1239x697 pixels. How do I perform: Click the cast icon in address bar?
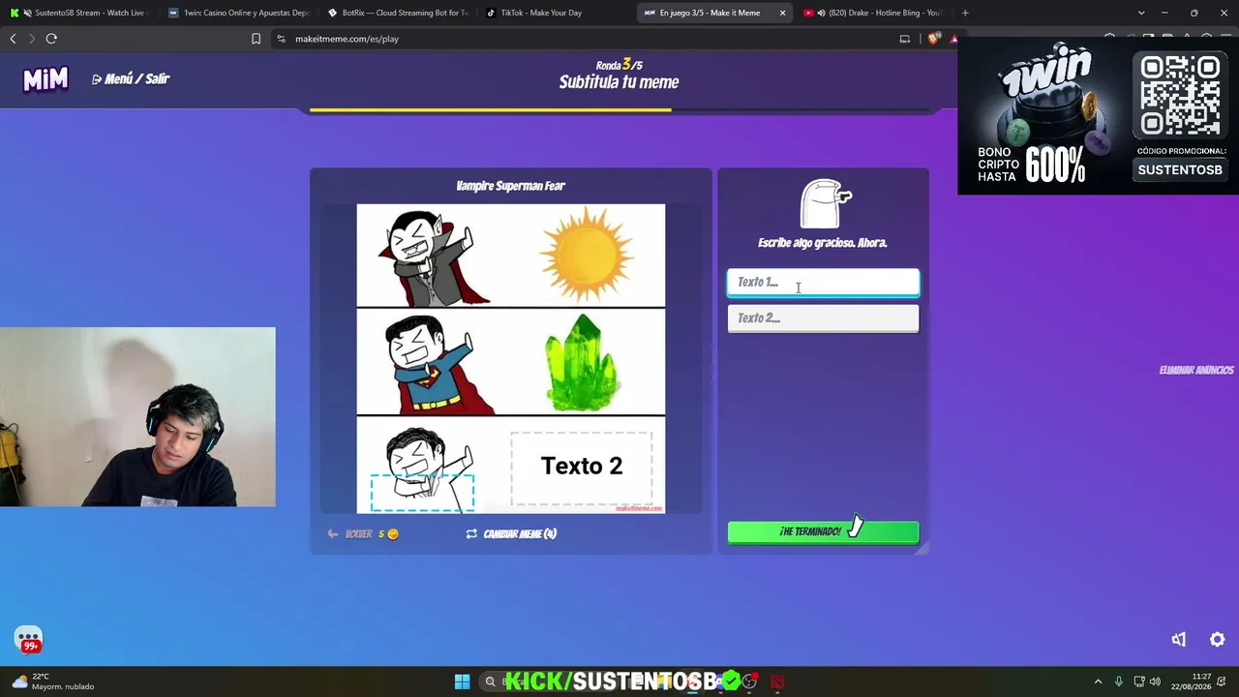(x=905, y=39)
